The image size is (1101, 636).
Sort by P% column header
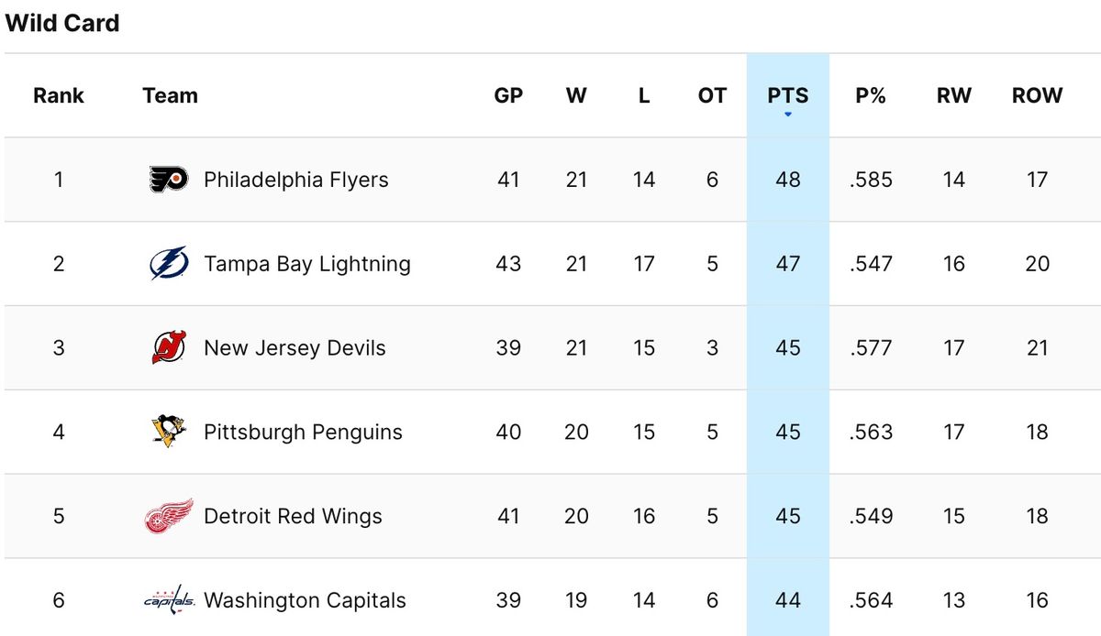tap(871, 95)
